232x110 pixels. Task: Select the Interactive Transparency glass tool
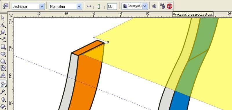[x=3, y=84]
